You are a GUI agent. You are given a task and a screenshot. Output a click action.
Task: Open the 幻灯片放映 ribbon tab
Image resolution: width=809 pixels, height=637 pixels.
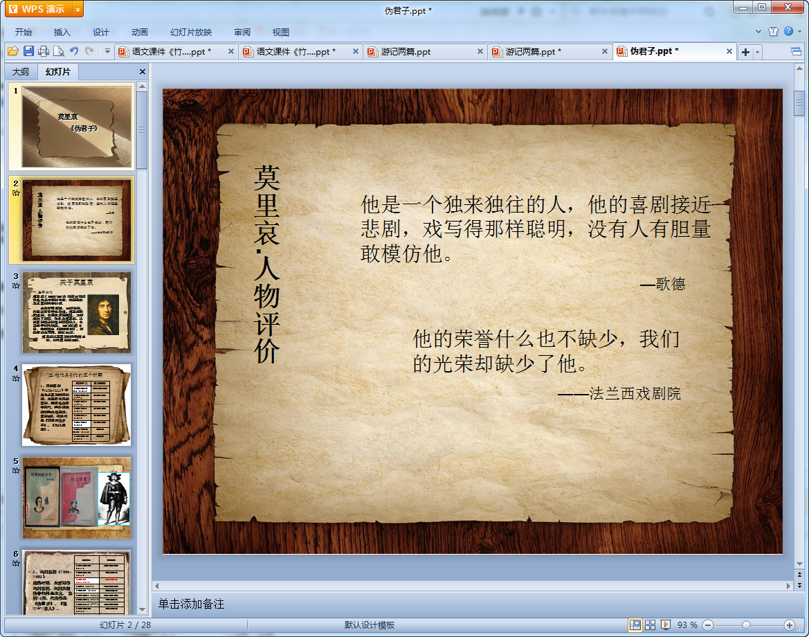[x=191, y=32]
